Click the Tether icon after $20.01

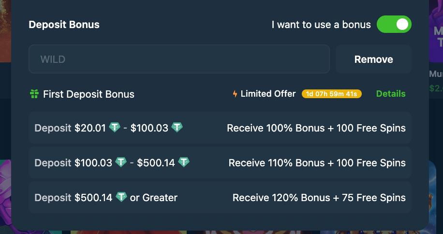point(115,128)
